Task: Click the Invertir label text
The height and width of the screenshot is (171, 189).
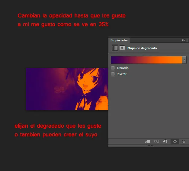Action: [121, 74]
